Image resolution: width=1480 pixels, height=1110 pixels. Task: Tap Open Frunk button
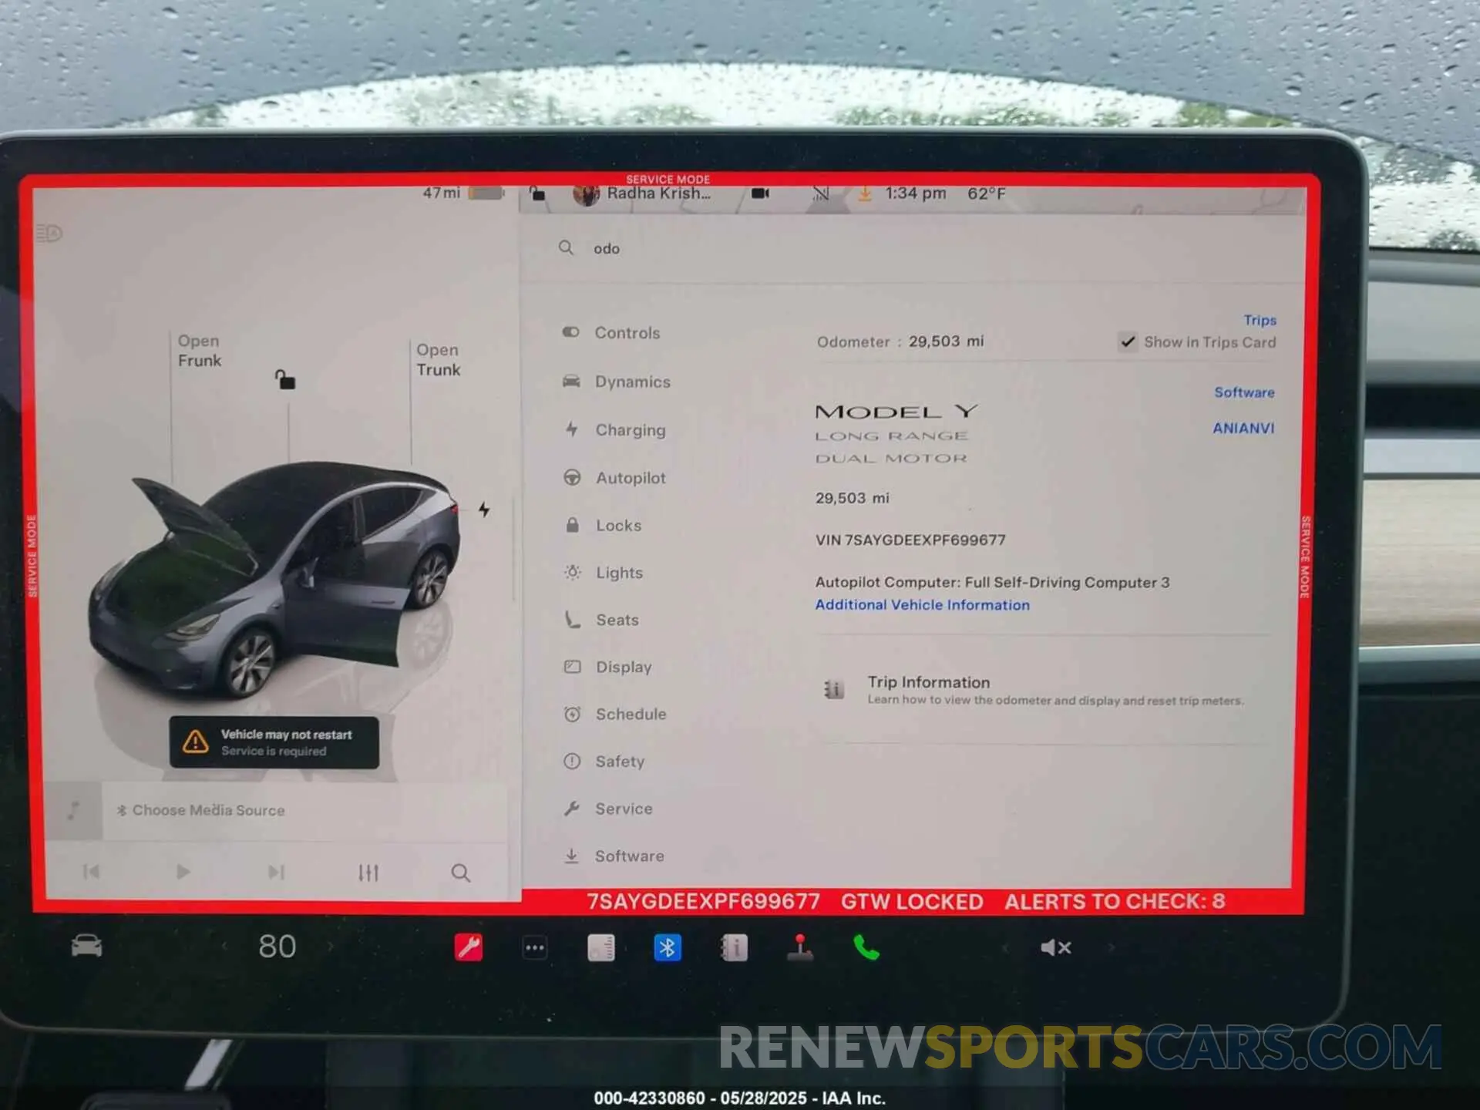click(x=199, y=351)
